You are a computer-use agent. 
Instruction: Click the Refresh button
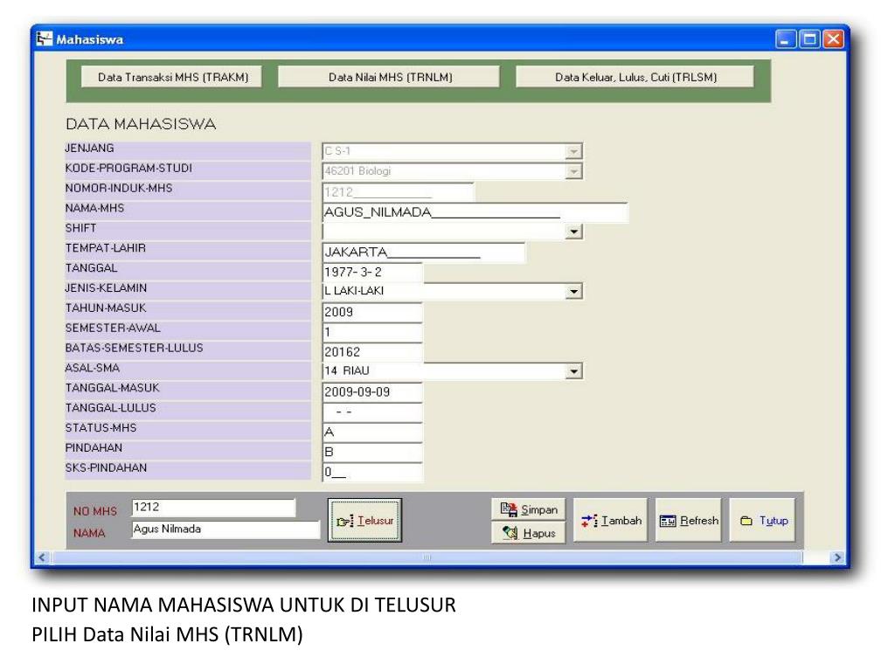click(x=689, y=521)
